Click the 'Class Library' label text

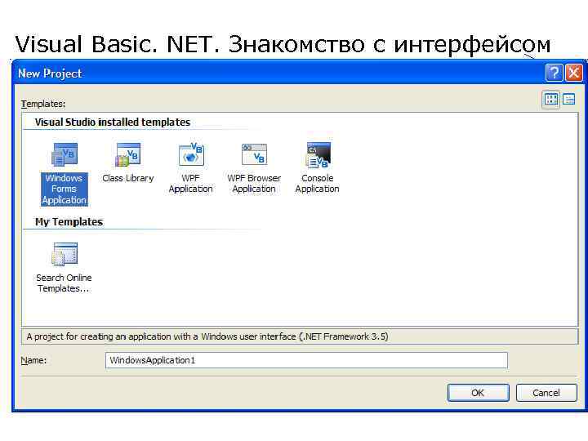coord(128,178)
